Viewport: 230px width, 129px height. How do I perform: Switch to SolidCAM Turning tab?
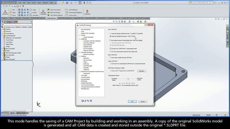(x=128, y=18)
